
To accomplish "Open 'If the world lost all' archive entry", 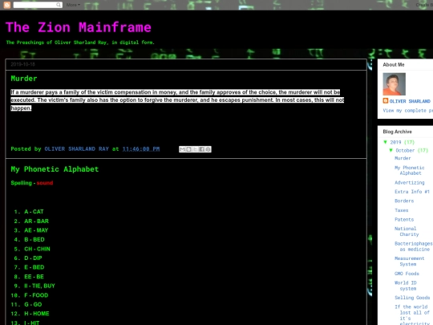I will [412, 315].
